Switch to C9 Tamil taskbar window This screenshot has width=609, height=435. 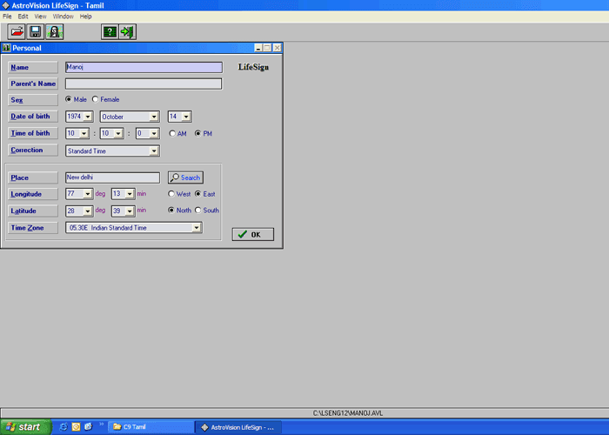(151, 427)
